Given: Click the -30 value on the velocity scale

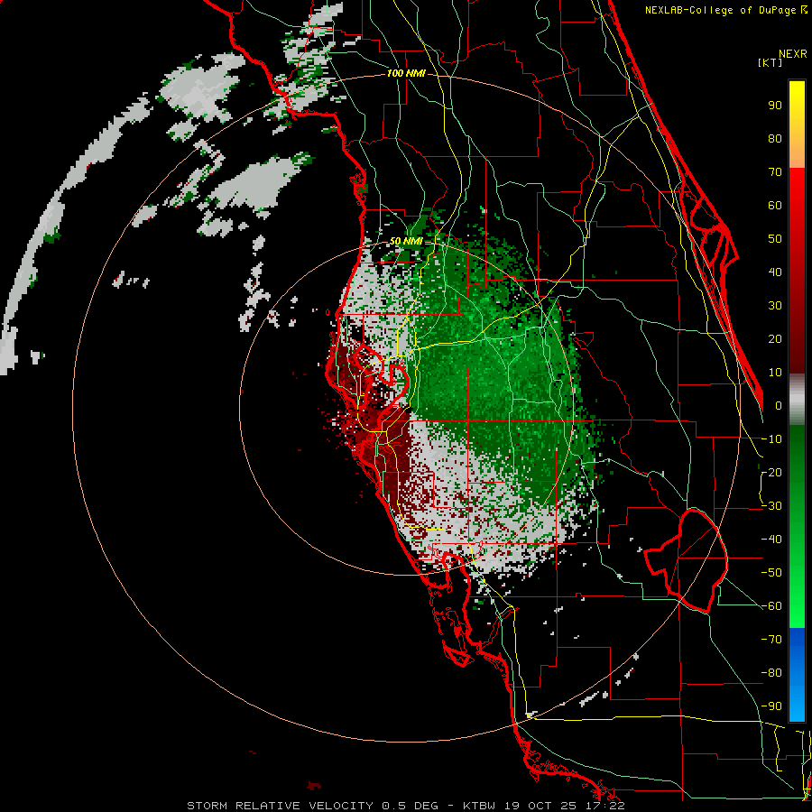Looking at the screenshot, I should pyautogui.click(x=771, y=506).
